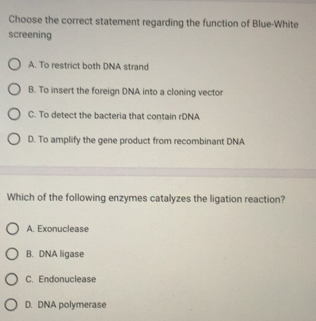Choose radio for 'To insert the foreign DNA'
The image size is (316, 321).
(14, 89)
